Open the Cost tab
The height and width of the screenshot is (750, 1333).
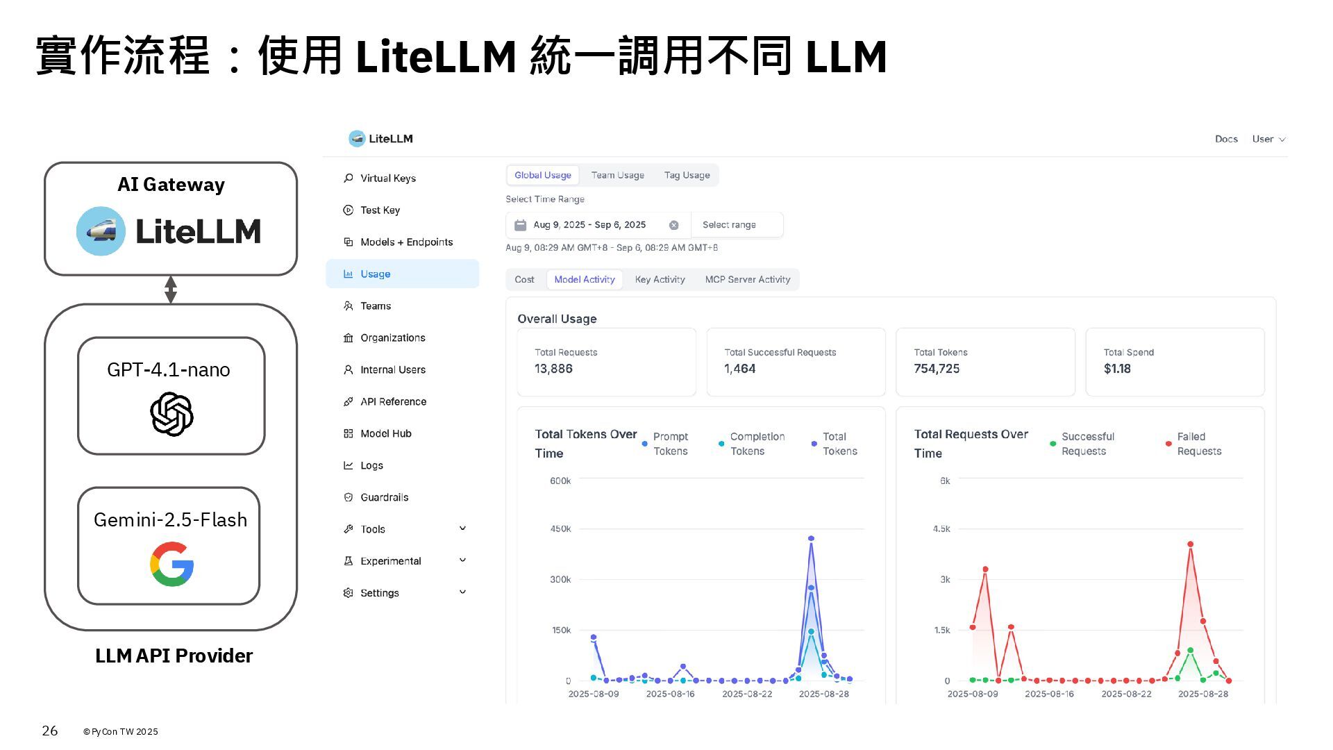coord(525,280)
